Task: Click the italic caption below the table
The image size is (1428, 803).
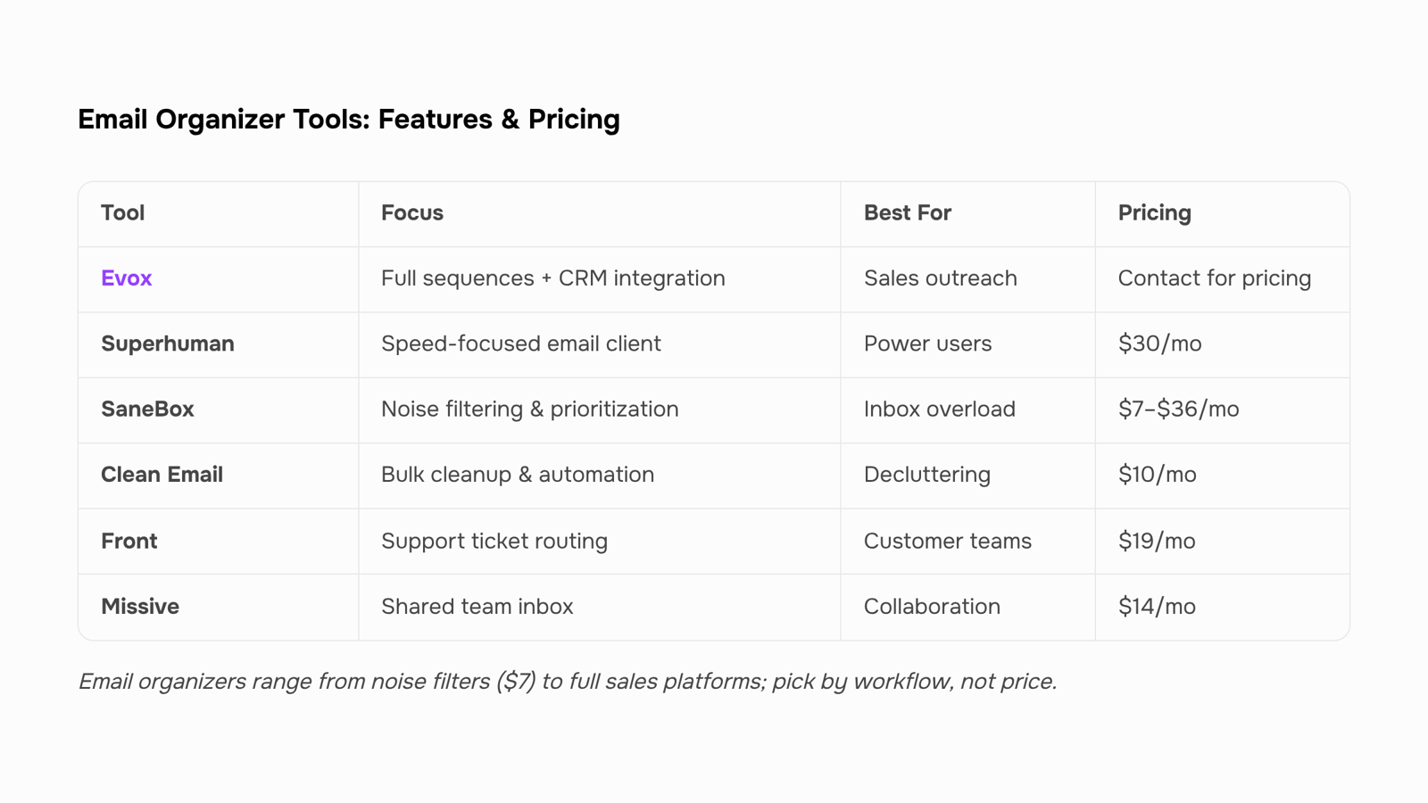Action: point(568,682)
